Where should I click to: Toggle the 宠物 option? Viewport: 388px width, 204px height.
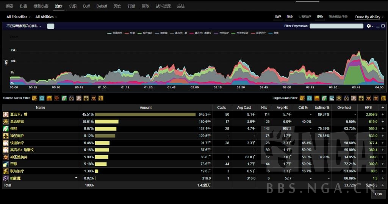click(x=320, y=17)
